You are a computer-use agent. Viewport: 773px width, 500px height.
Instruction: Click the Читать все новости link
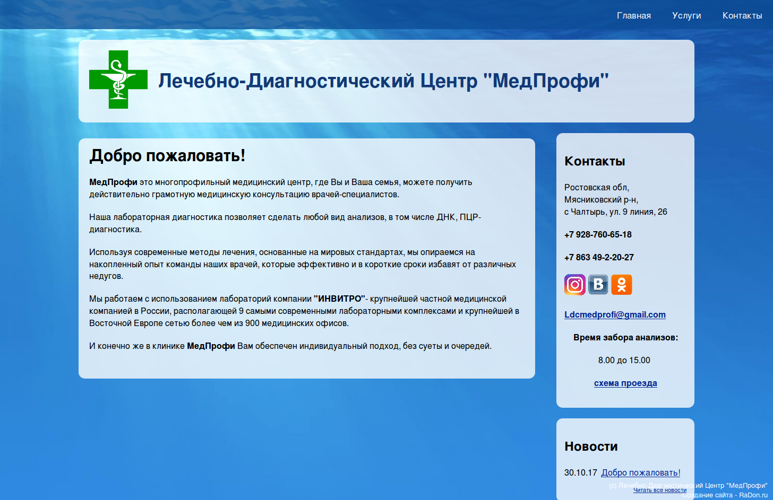[660, 490]
